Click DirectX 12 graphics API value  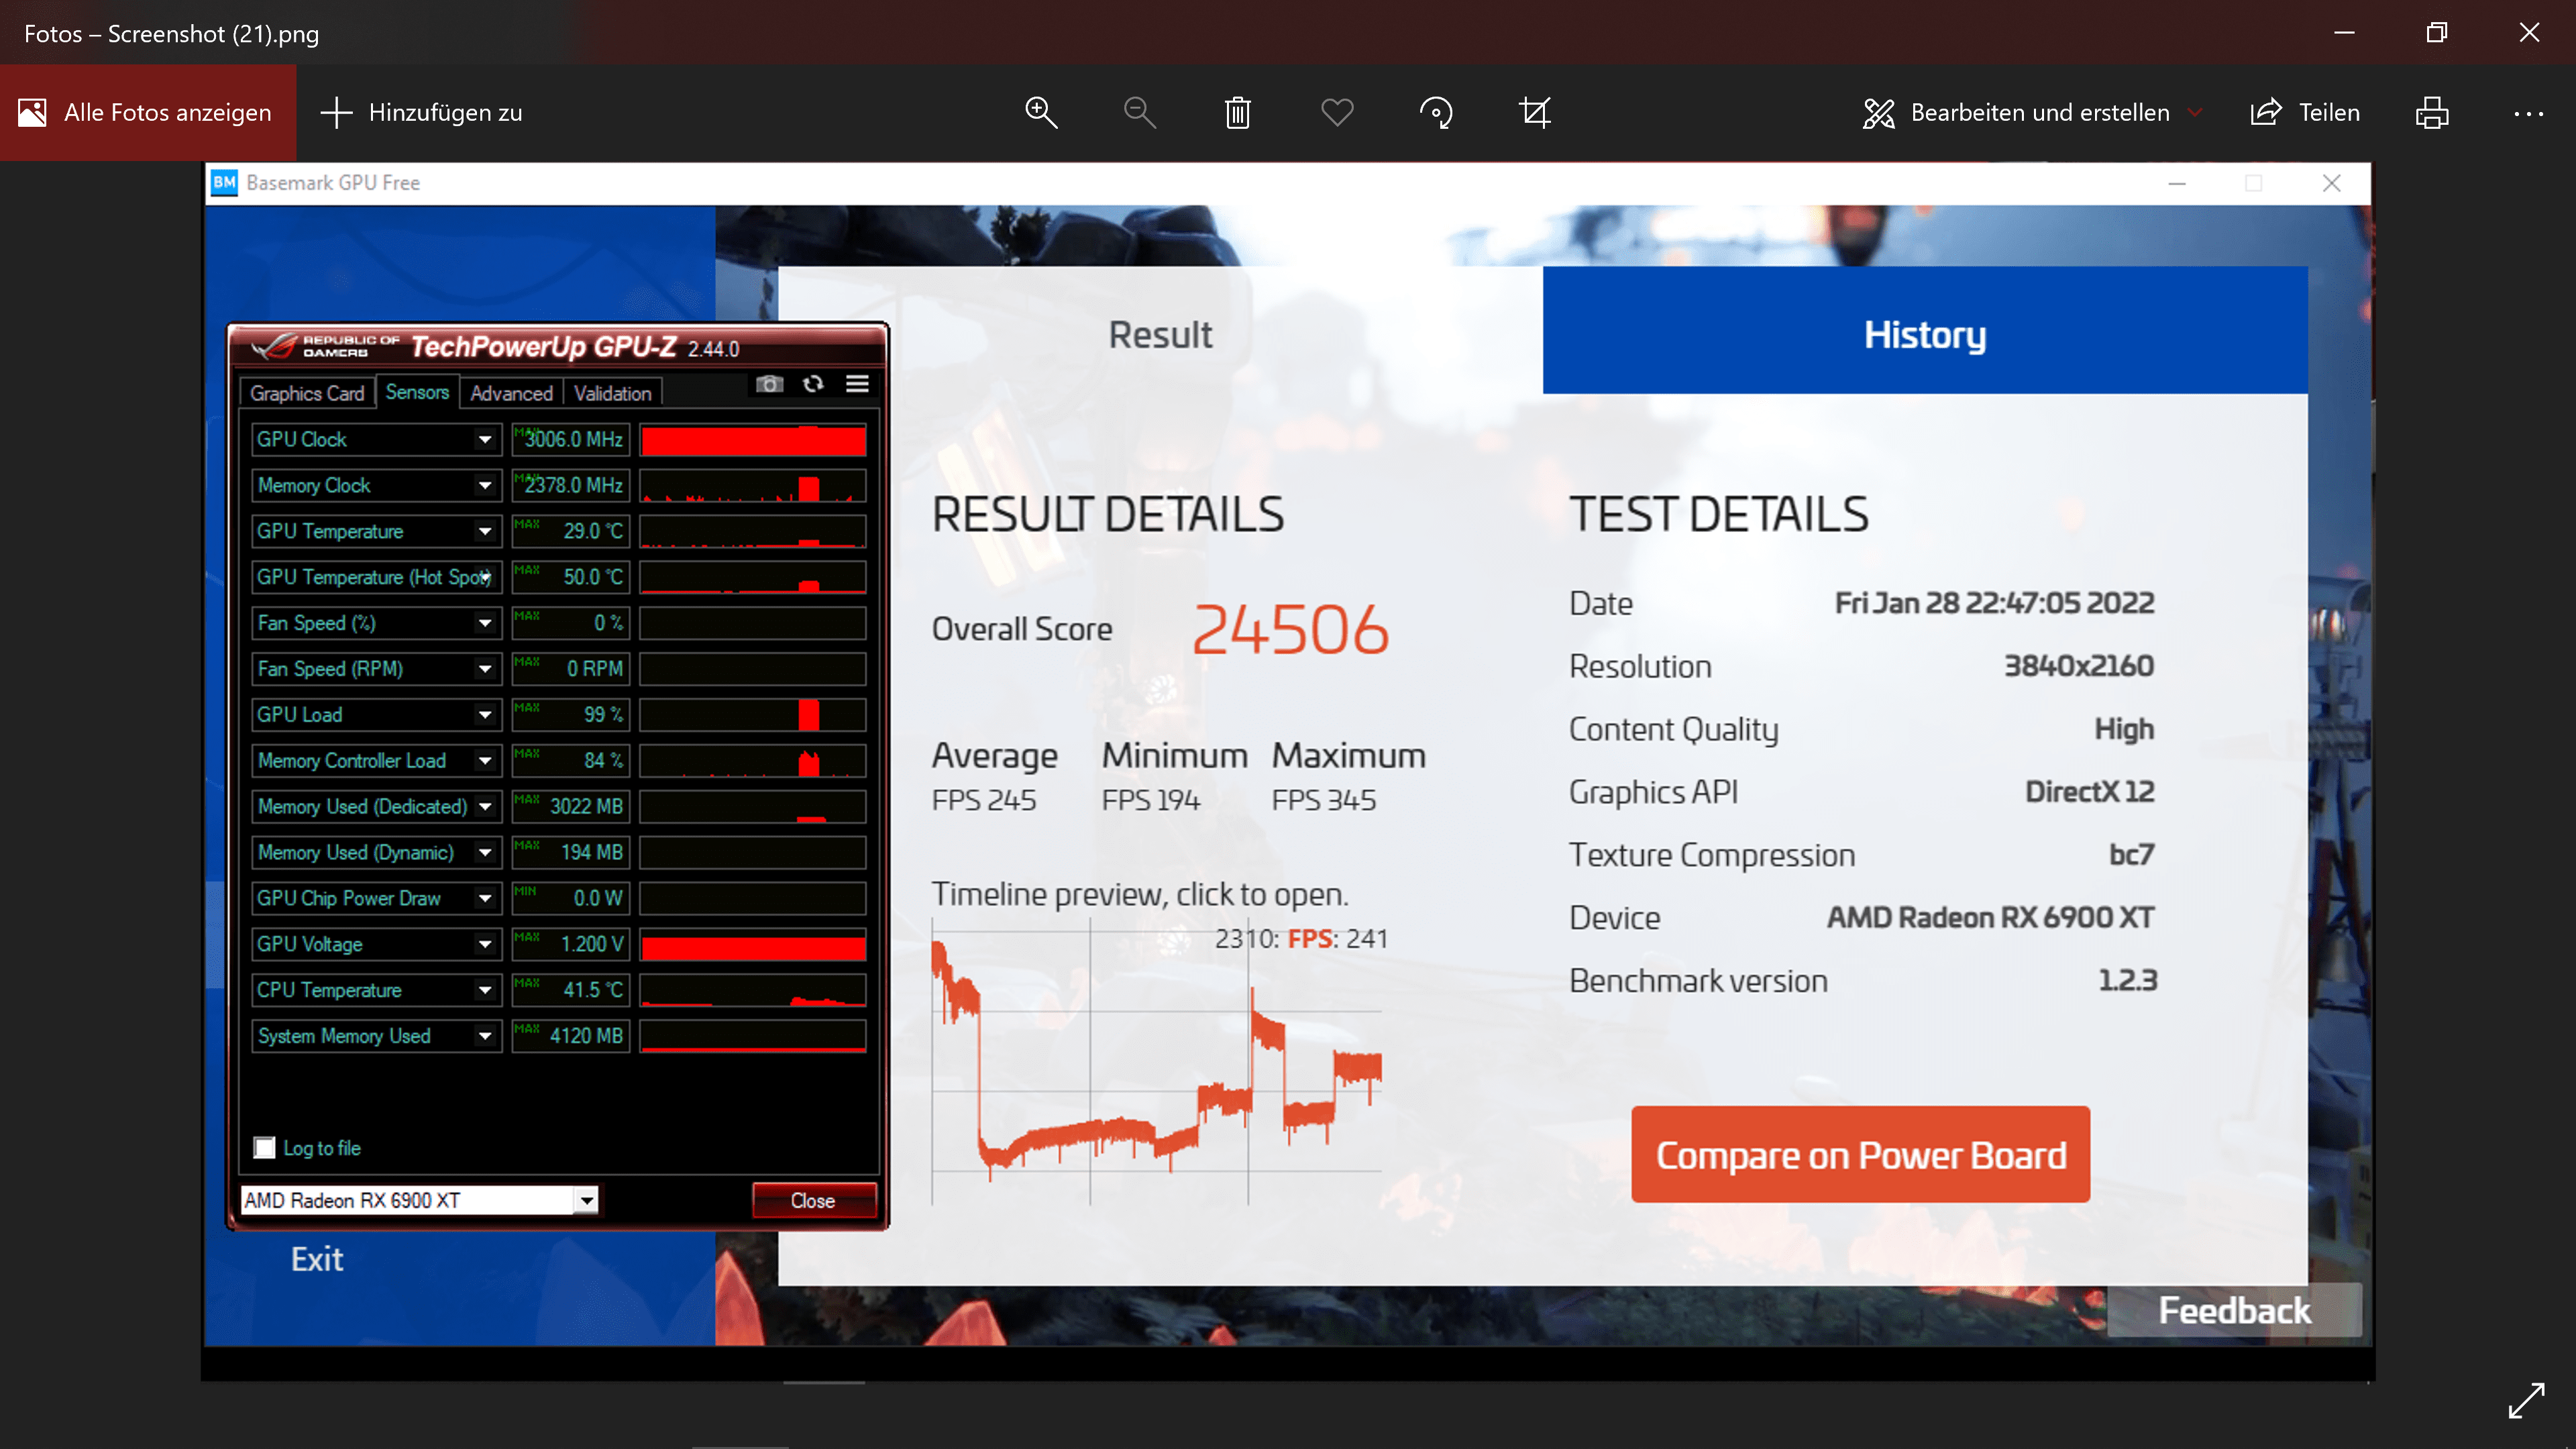2090,791
